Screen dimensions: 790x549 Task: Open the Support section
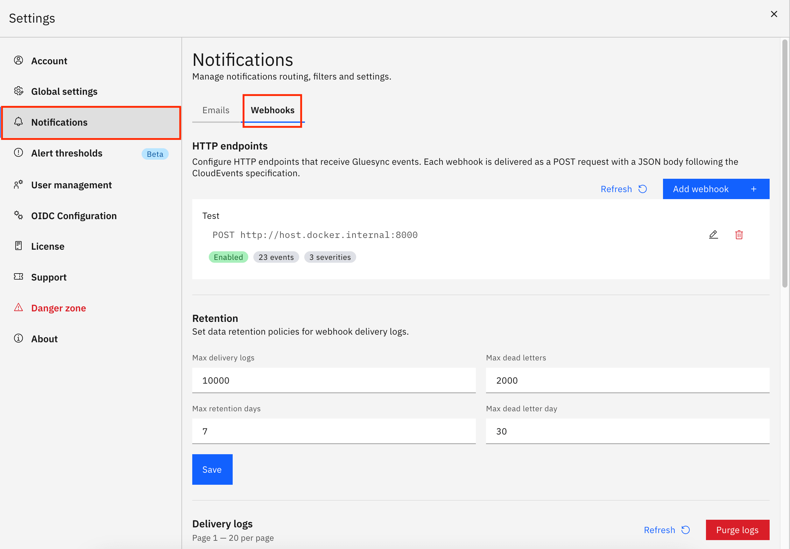pos(91,277)
